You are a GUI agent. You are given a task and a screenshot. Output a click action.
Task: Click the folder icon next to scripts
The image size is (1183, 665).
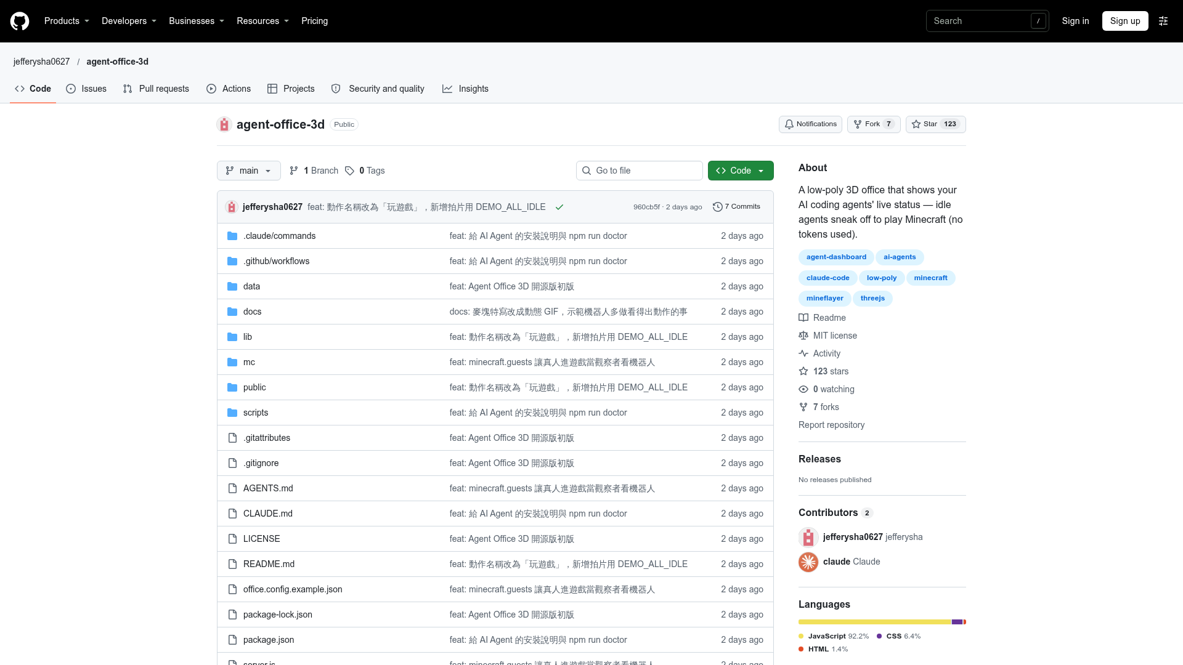232,413
